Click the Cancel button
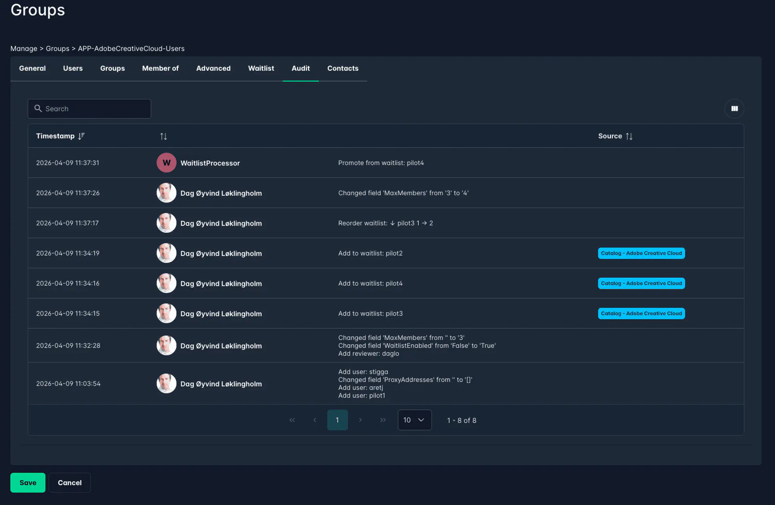 [69, 483]
